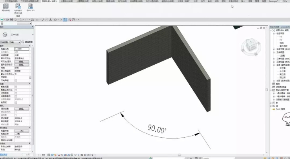The height and width of the screenshot is (159, 290).
Task: Click the Edit button for visibility/graphics overrides
Action: pos(22,61)
